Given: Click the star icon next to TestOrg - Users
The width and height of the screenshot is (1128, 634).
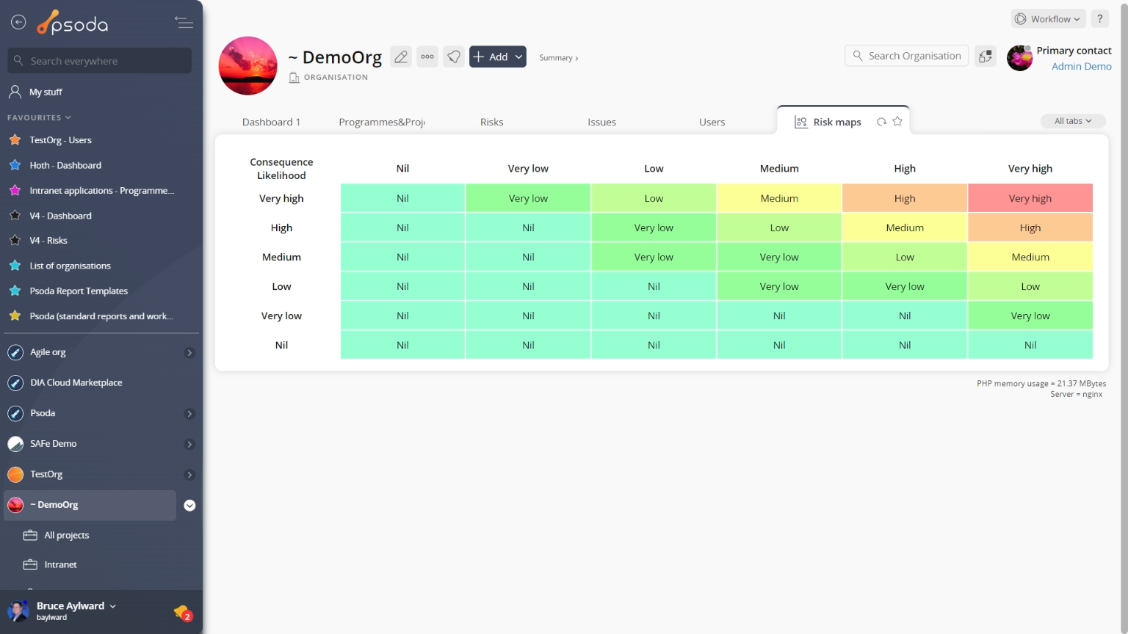Looking at the screenshot, I should pyautogui.click(x=15, y=139).
